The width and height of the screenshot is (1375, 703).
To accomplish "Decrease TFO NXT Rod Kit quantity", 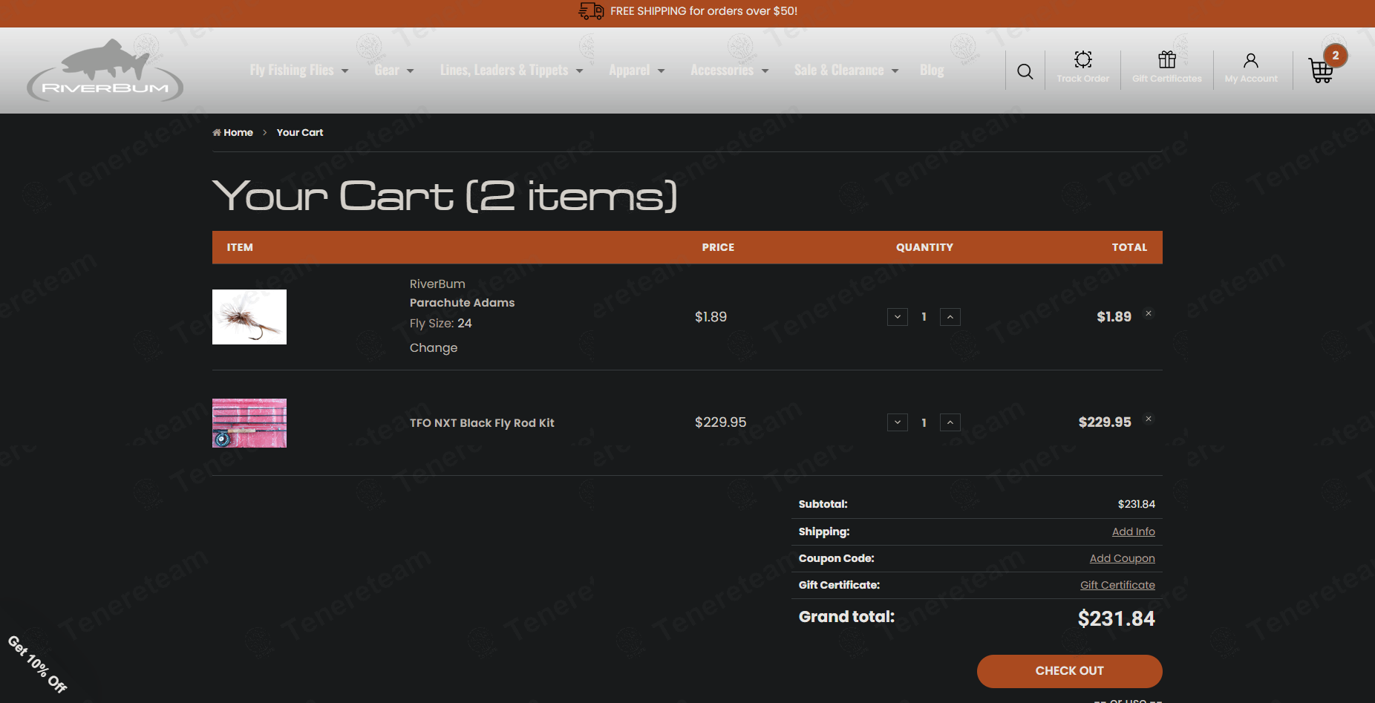I will coord(898,422).
